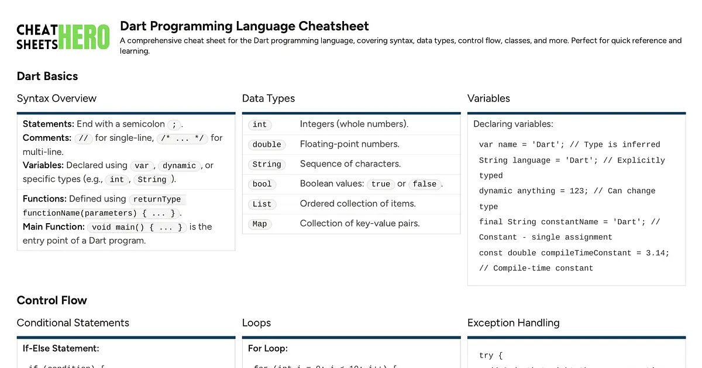Select the String data type badge
This screenshot has height=368, width=702.
coord(267,164)
